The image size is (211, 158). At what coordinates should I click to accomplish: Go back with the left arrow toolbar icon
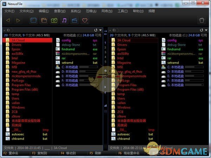(x=8, y=20)
